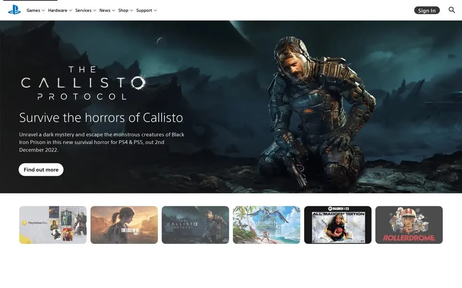This screenshot has width=462, height=288.
Task: Click the Find out more button
Action: 41,169
